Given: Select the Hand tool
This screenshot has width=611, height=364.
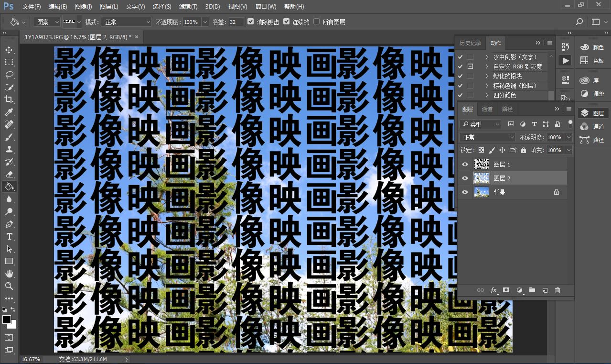Looking at the screenshot, I should [x=9, y=274].
